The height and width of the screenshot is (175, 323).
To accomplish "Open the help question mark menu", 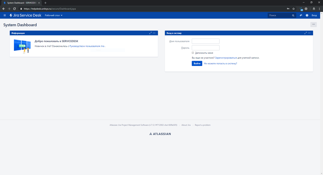I will click(307, 15).
